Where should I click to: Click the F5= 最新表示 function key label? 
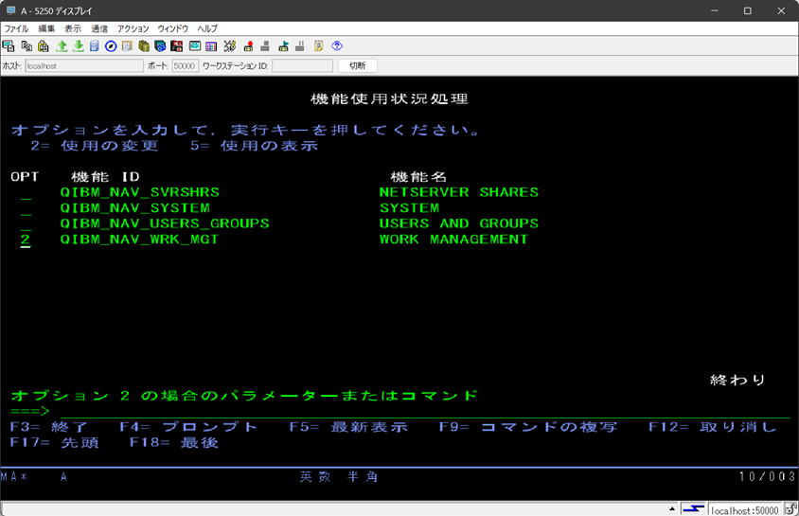point(347,427)
